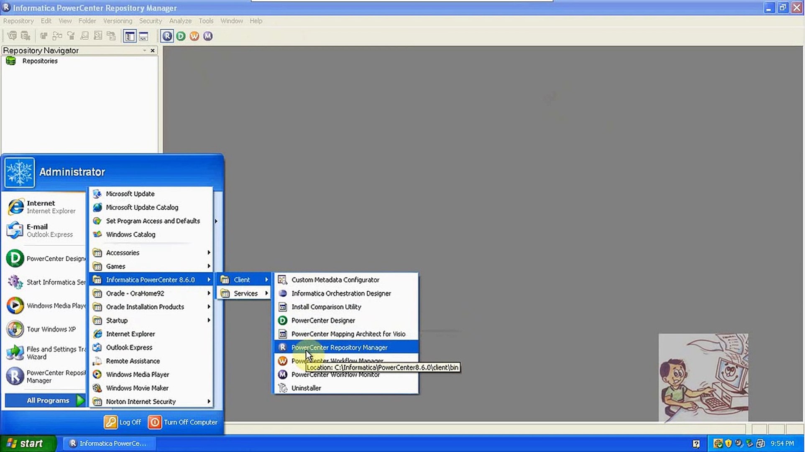Click Turn Off Computer button
Image resolution: width=805 pixels, height=452 pixels.
(x=183, y=422)
